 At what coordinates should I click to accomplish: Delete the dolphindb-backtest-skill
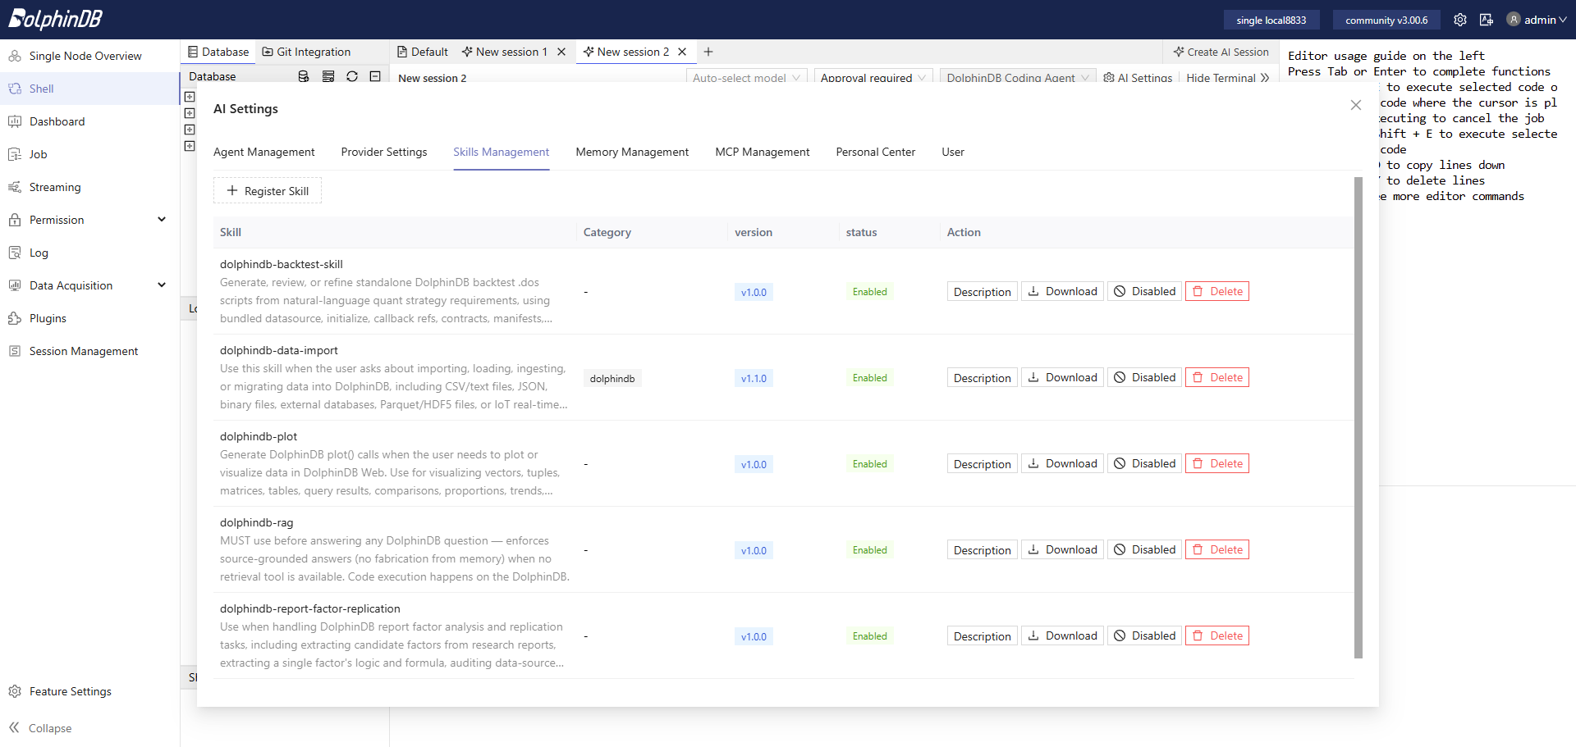(x=1217, y=291)
